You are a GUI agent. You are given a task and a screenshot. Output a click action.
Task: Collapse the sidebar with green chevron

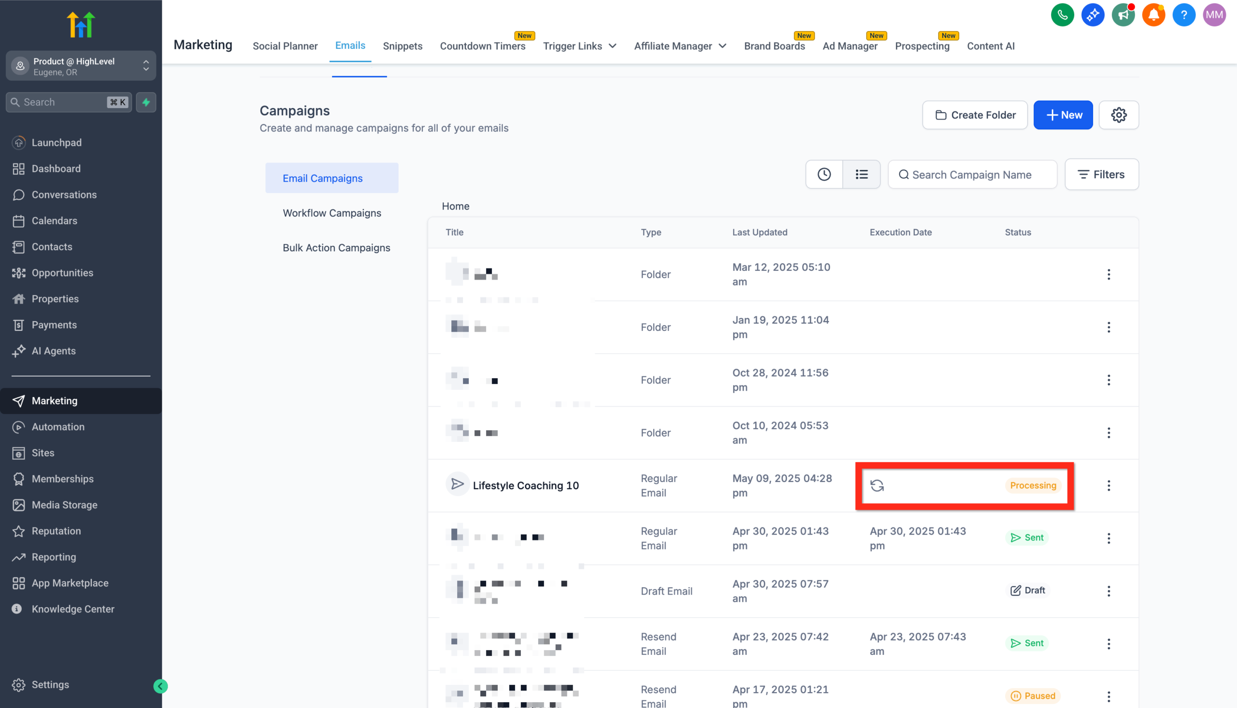pos(160,686)
